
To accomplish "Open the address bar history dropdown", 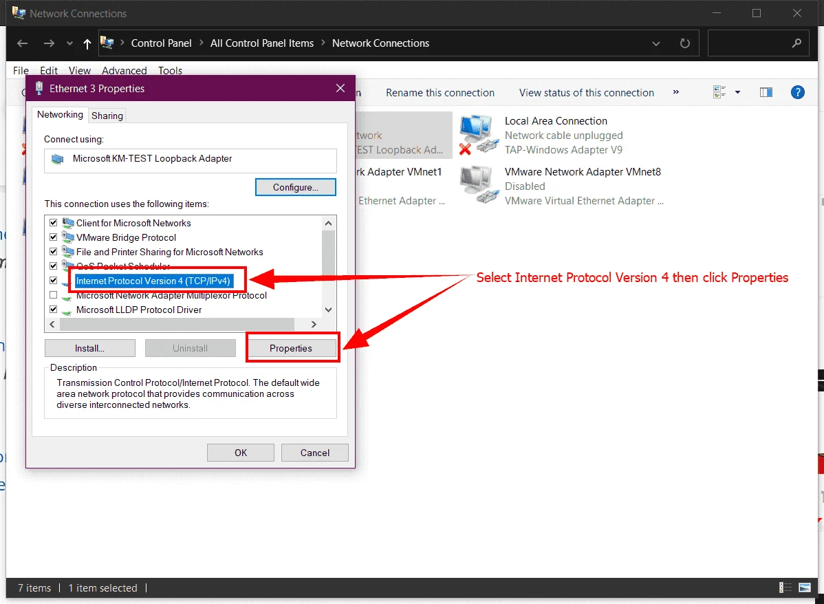I will point(656,43).
